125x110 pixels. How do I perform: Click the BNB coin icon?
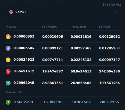click(8, 60)
